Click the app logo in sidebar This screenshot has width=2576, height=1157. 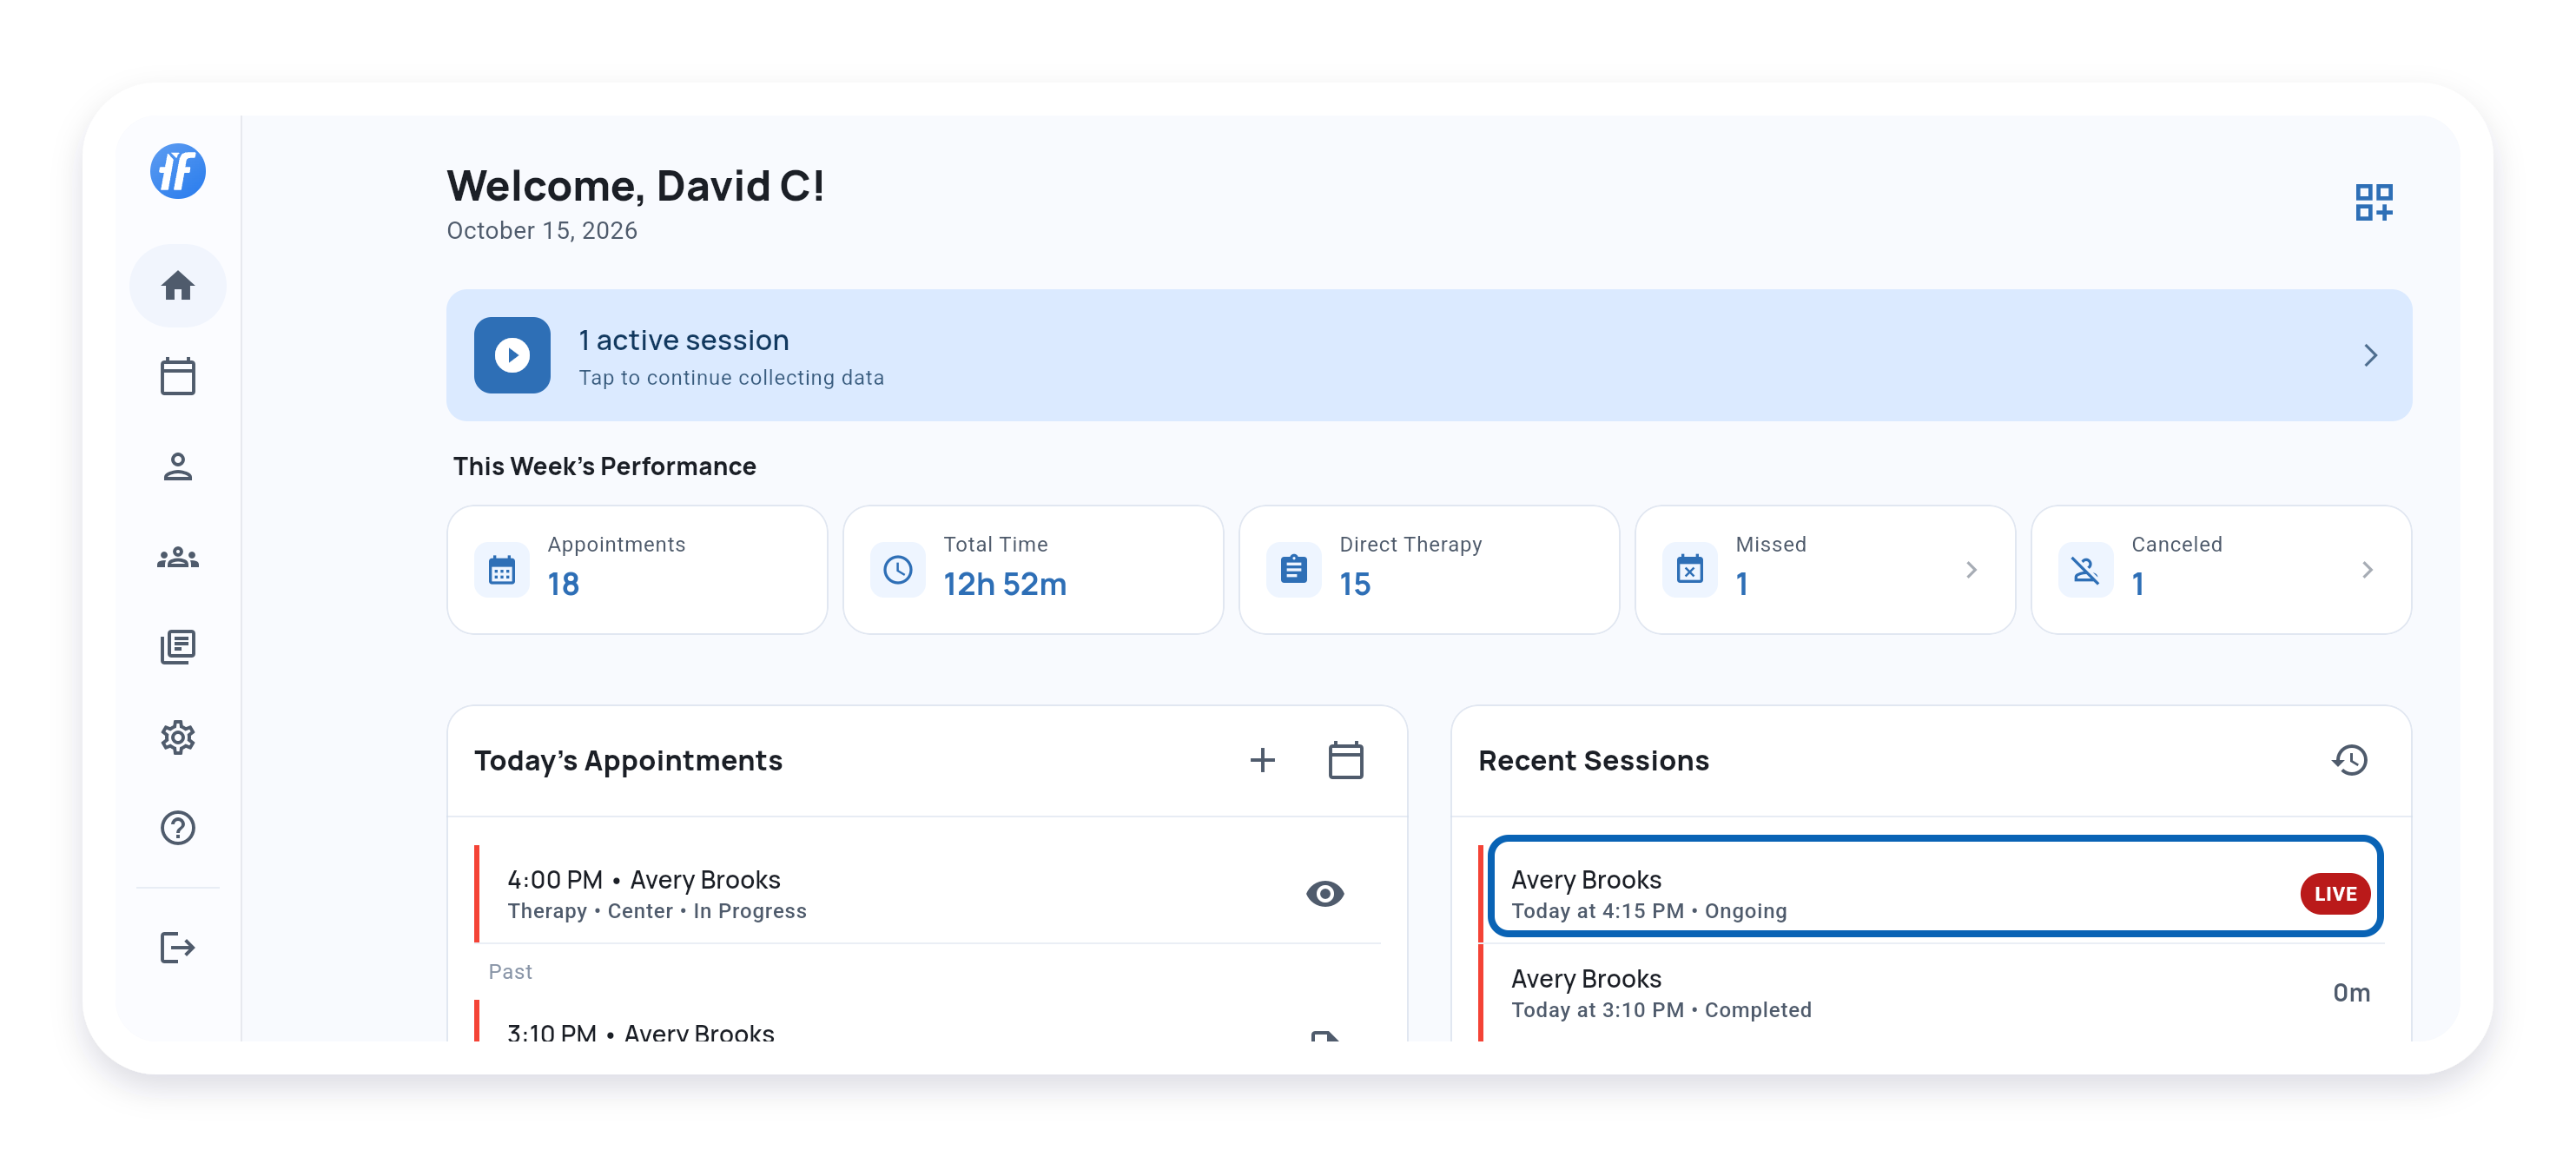[178, 171]
